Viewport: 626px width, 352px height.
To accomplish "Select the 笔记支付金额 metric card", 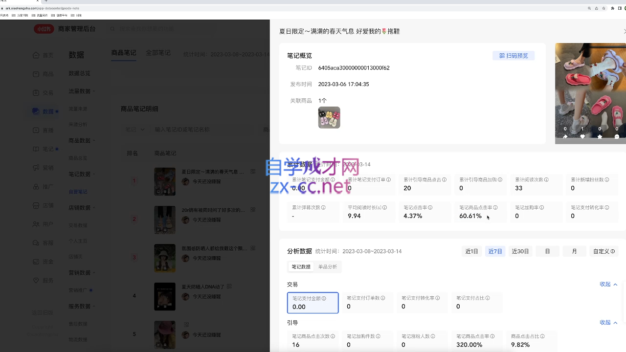I will (x=313, y=303).
